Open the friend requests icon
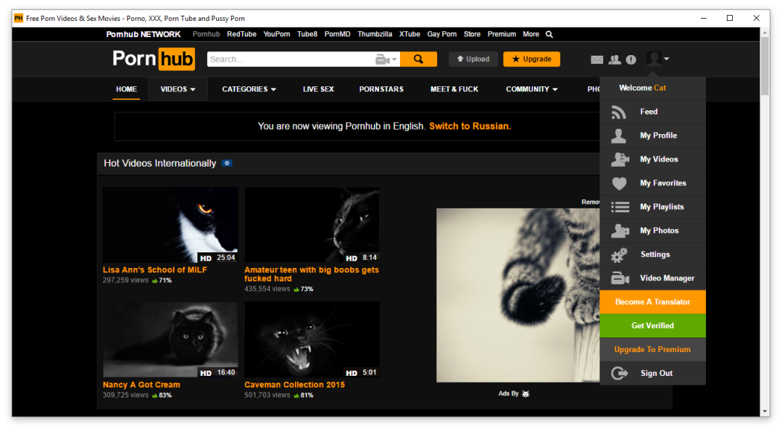The image size is (782, 431). [x=614, y=60]
